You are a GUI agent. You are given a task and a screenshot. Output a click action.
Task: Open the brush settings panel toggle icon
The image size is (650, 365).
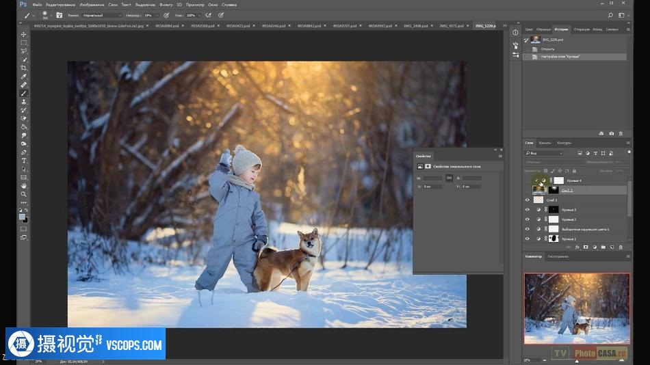pyautogui.click(x=60, y=15)
